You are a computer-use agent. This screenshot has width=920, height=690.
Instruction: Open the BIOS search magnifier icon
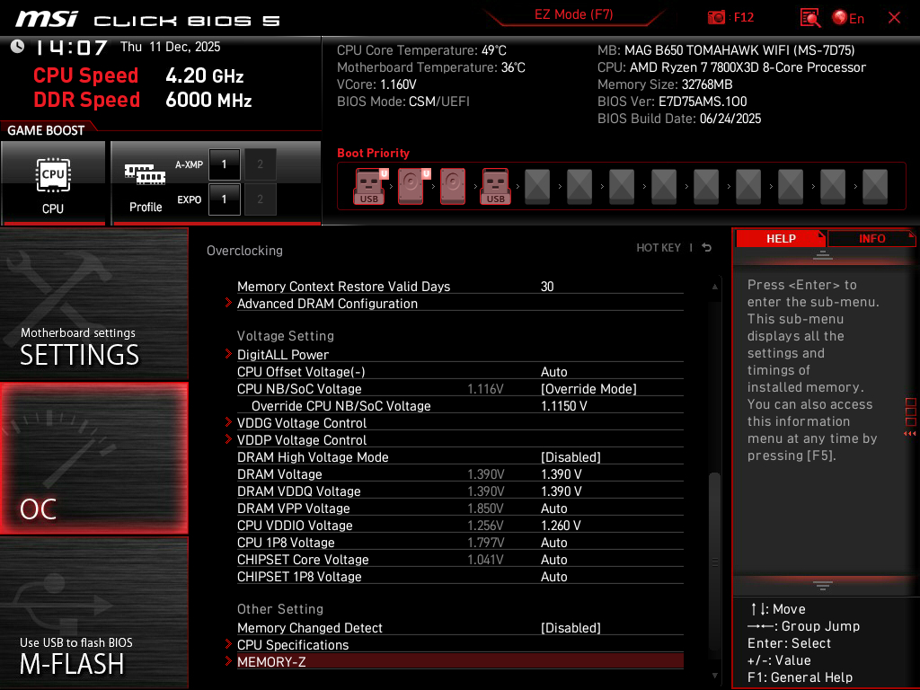pos(810,18)
